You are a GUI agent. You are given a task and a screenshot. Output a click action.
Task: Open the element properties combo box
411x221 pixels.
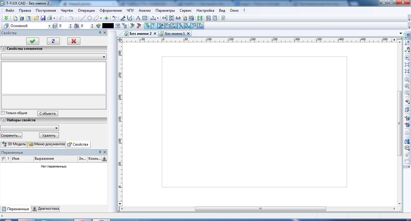[x=54, y=57]
